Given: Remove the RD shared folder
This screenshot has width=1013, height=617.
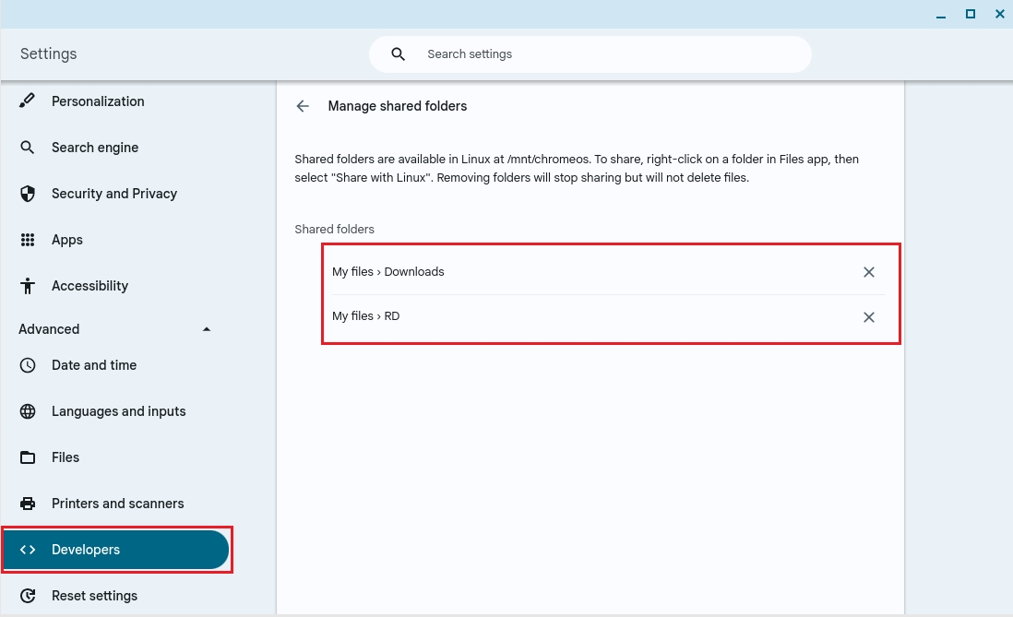Looking at the screenshot, I should [868, 317].
